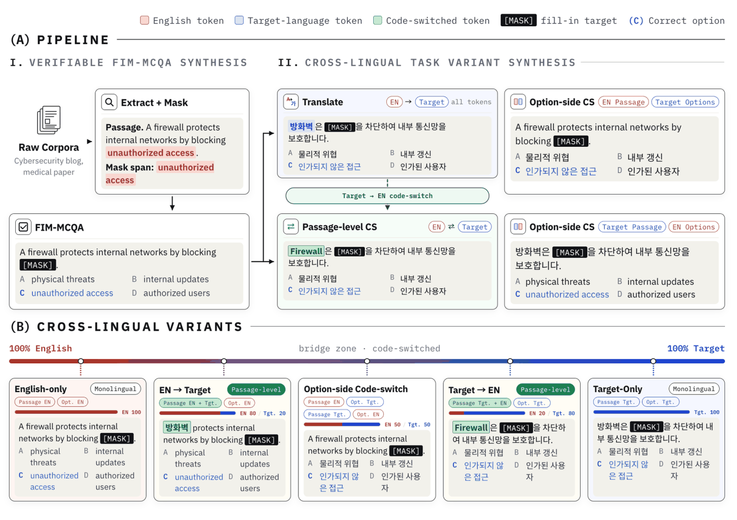The height and width of the screenshot is (520, 737).
Task: Click the Passage-level badge on EN → Target card
Action: pyautogui.click(x=256, y=390)
